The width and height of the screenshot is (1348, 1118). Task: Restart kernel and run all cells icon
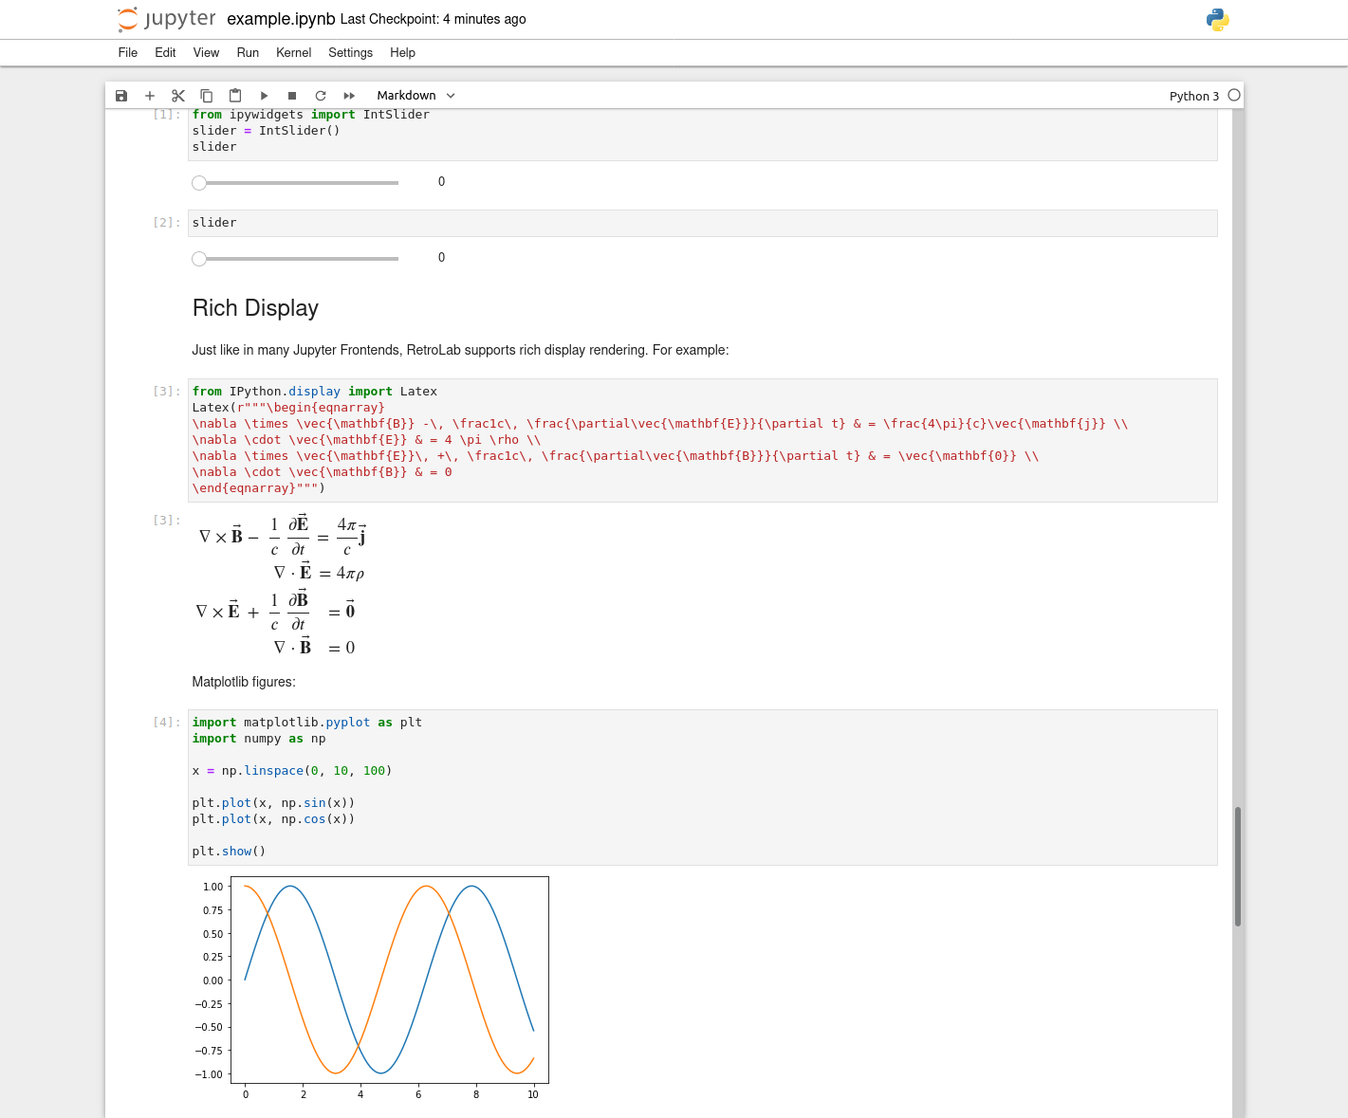(349, 96)
